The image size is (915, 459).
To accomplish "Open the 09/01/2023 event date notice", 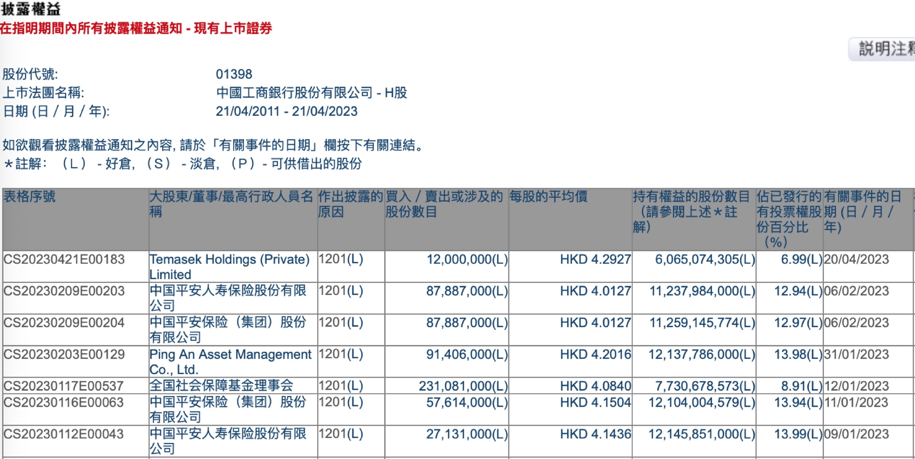I will 856,434.
